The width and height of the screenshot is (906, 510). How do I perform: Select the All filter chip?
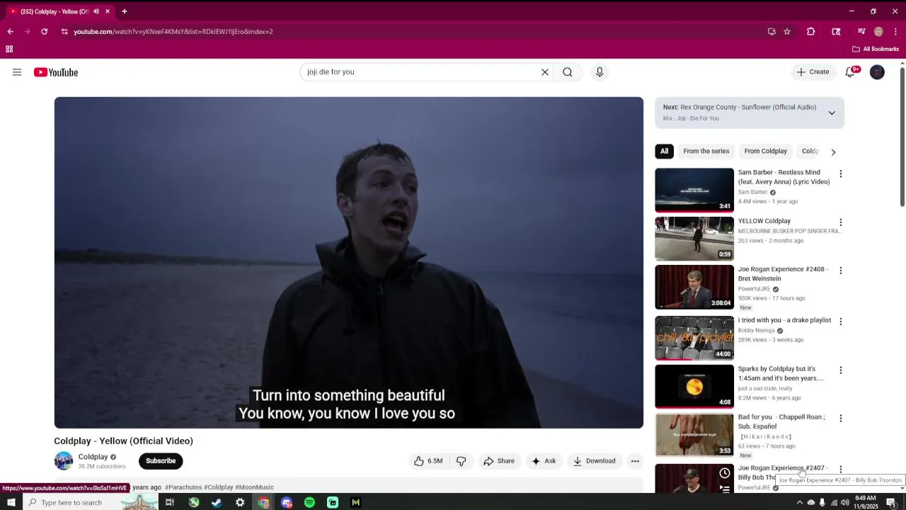pos(664,151)
